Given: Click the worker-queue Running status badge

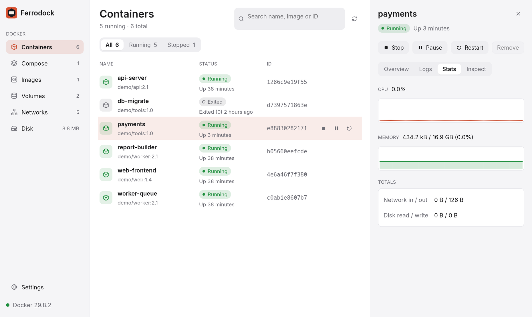Looking at the screenshot, I should [x=215, y=194].
